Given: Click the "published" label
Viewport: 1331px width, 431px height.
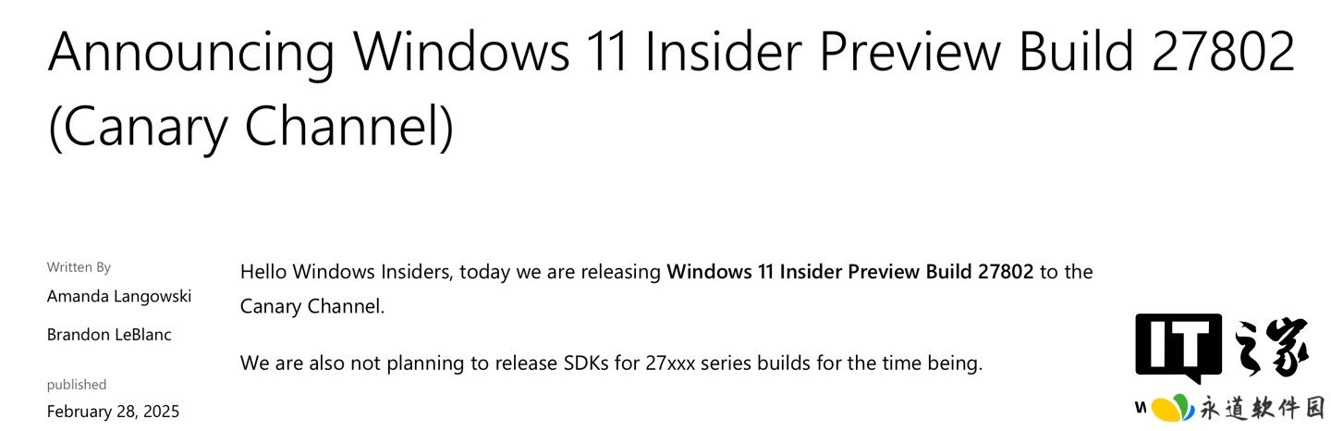Looking at the screenshot, I should click(x=77, y=385).
